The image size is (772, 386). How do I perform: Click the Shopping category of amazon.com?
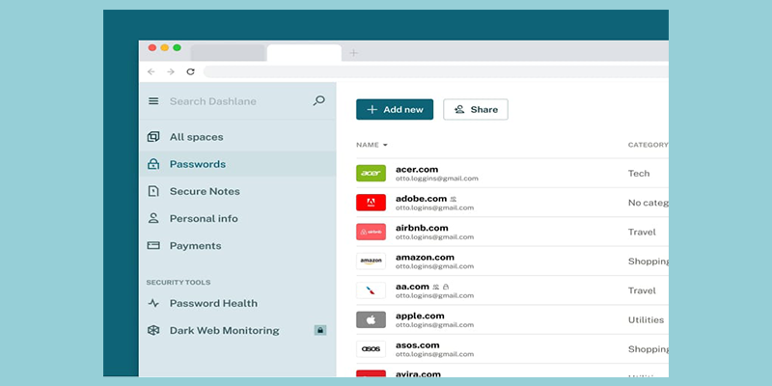648,262
